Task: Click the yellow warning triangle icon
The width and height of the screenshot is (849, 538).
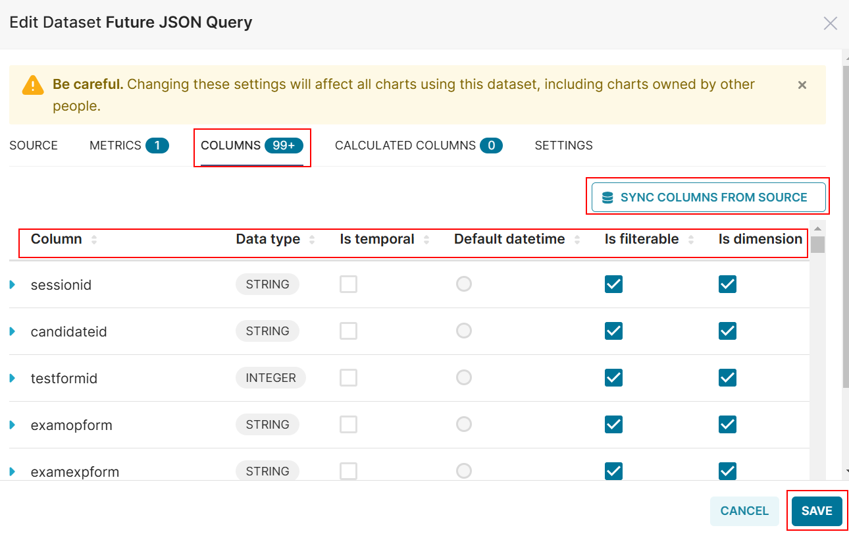Action: [33, 85]
